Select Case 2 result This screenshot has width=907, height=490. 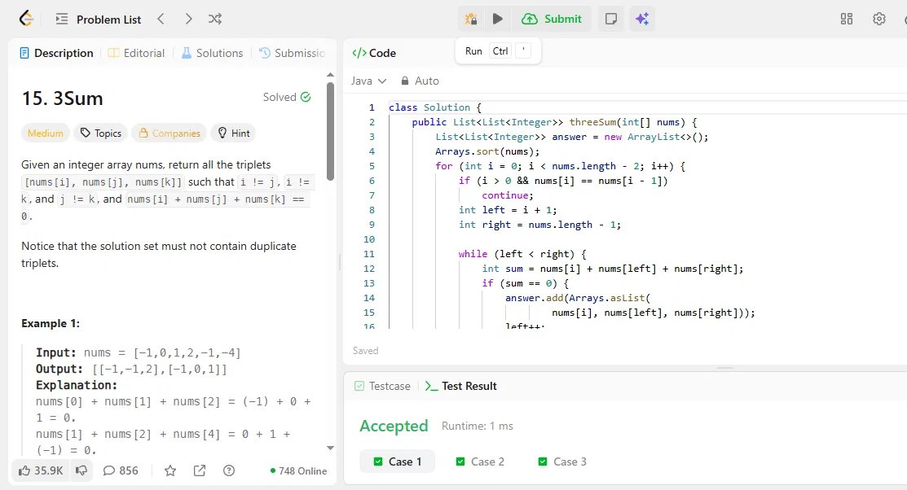click(x=480, y=462)
